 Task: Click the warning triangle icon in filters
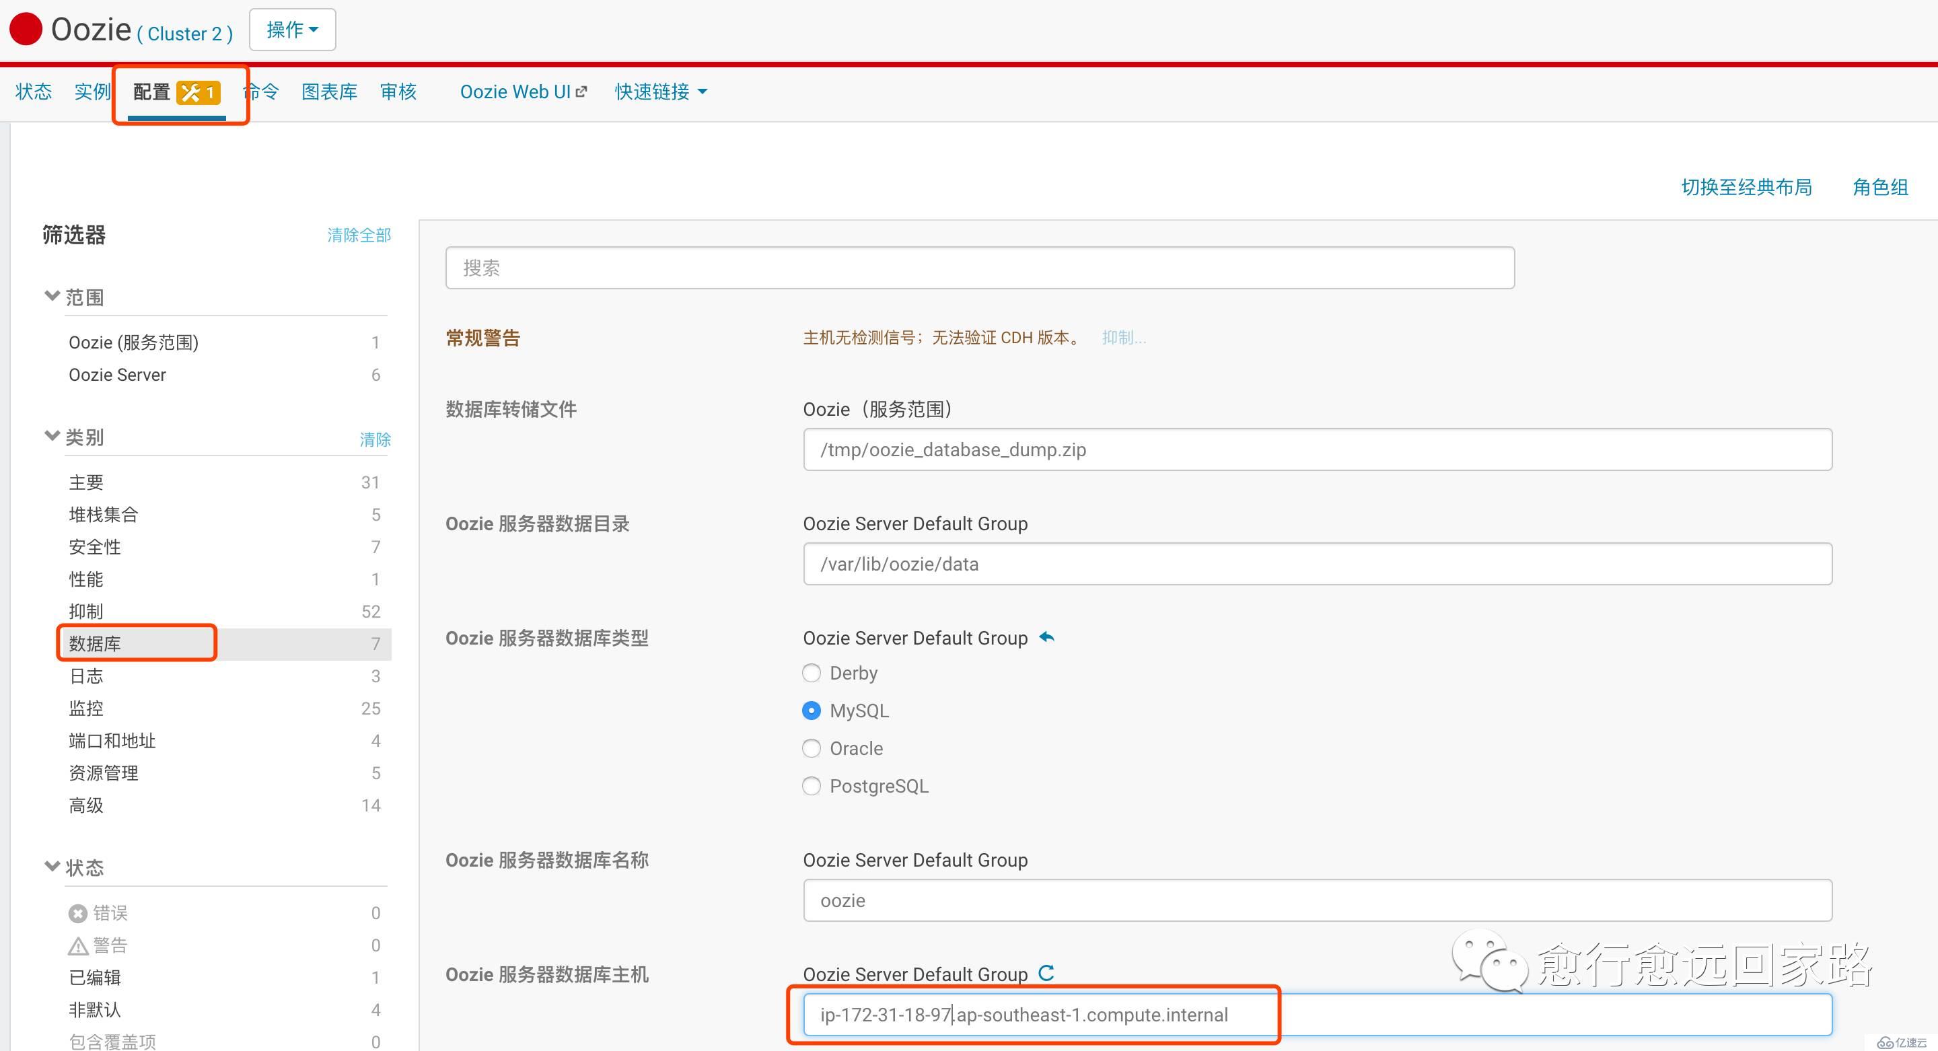pyautogui.click(x=77, y=945)
